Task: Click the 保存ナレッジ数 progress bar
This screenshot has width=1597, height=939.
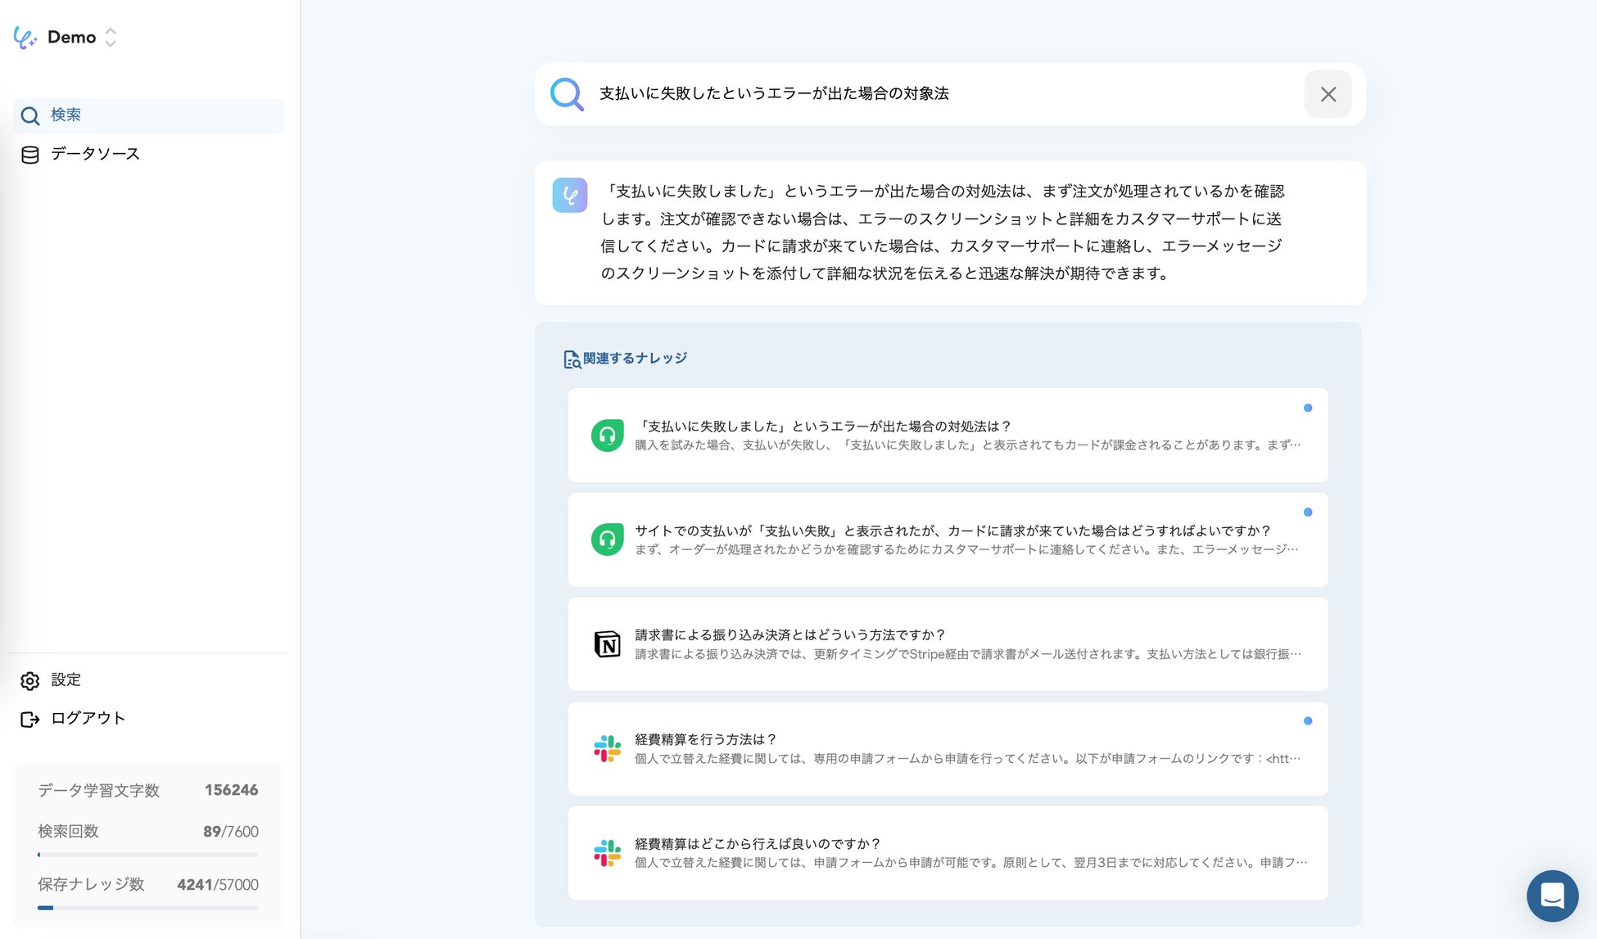Action: point(147,907)
